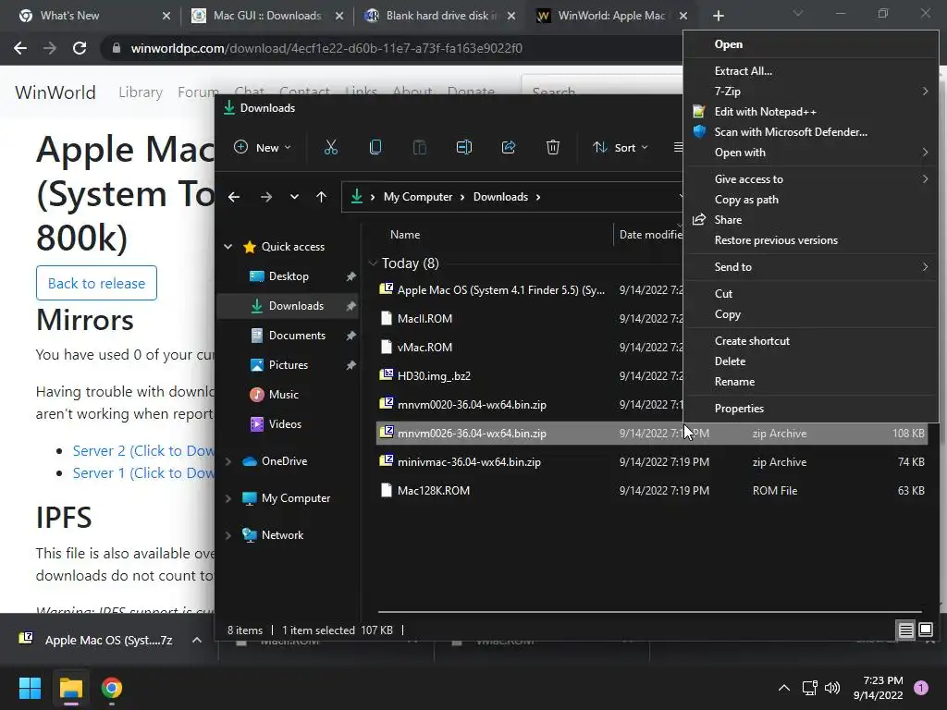Click My Computer in the address breadcrumb

tap(418, 197)
